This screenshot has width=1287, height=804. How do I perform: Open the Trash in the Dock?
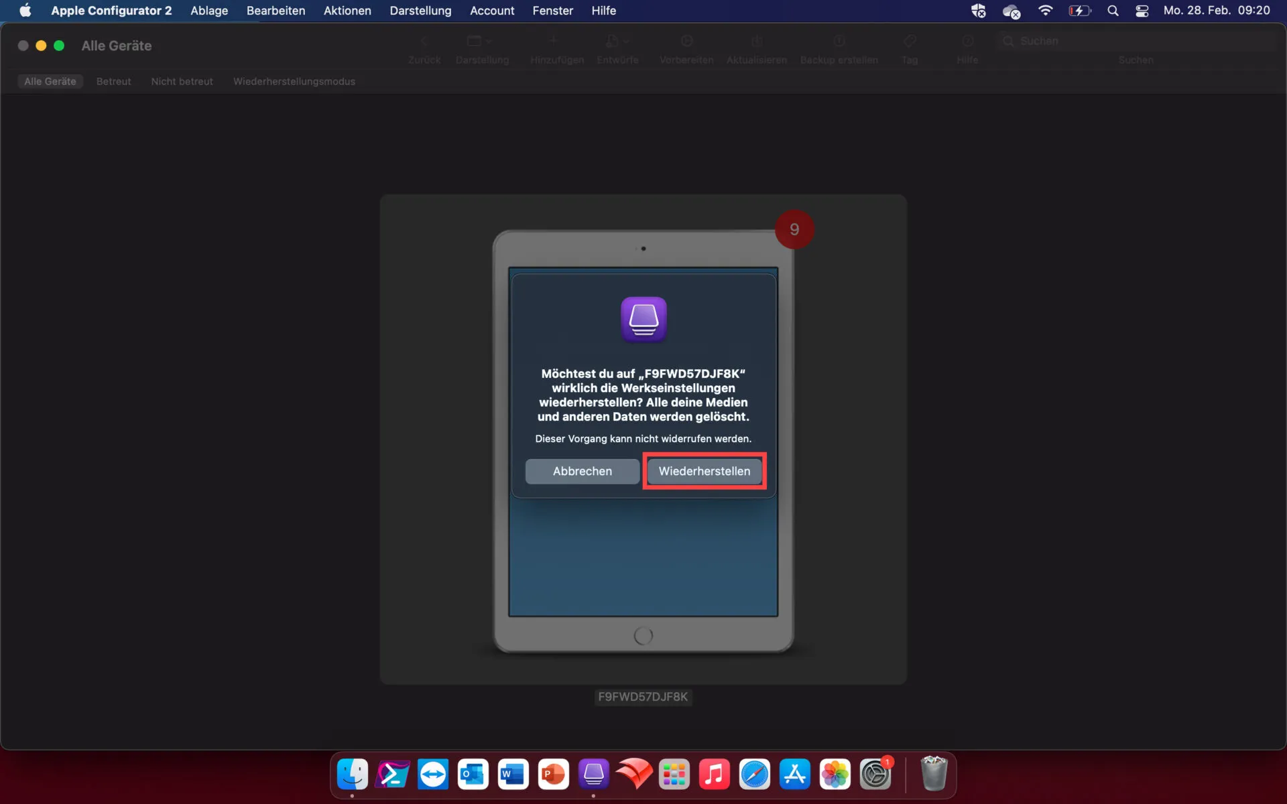[x=934, y=775]
